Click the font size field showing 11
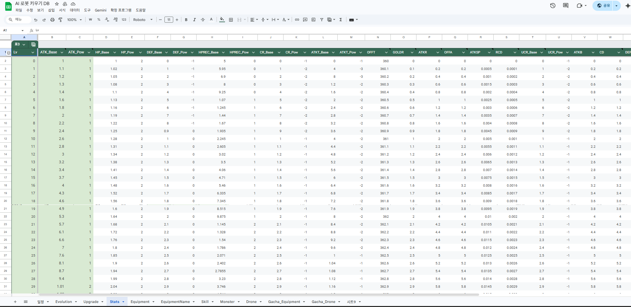This screenshot has height=307, width=631. tap(169, 20)
